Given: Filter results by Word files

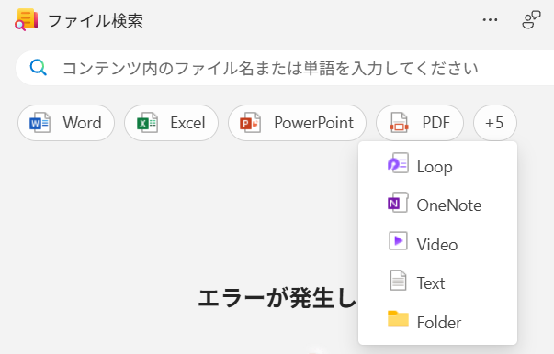Looking at the screenshot, I should point(66,123).
